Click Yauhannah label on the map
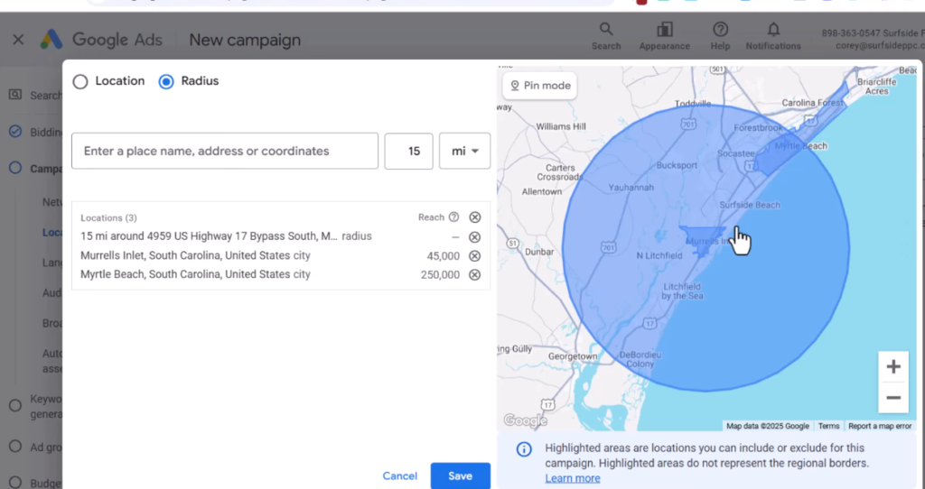This screenshot has width=925, height=489. (x=631, y=188)
